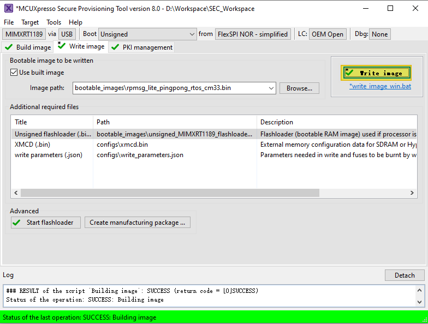Viewport: 428px width, 324px height.
Task: Expand the Boot type Unsigned dropdown
Action: [191, 34]
